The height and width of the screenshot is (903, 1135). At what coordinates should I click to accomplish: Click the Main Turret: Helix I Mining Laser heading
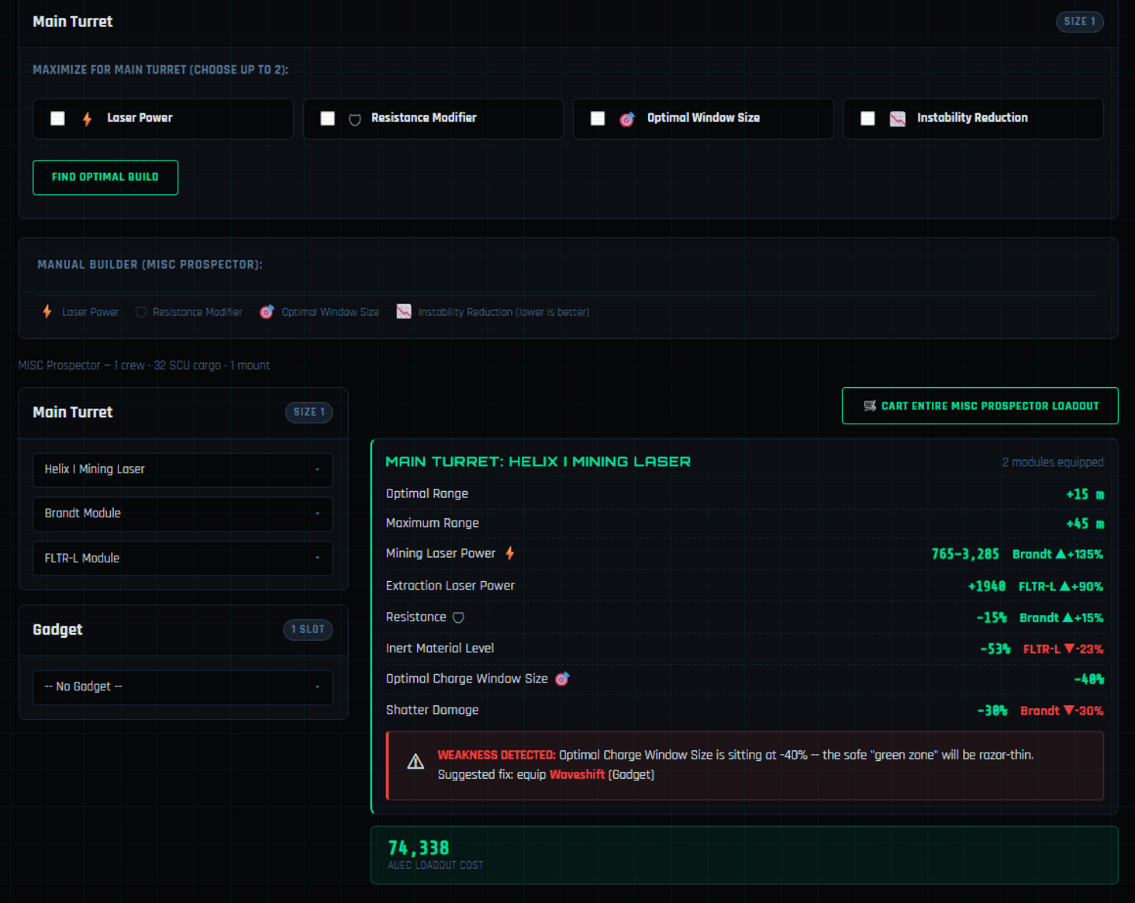[x=538, y=462]
